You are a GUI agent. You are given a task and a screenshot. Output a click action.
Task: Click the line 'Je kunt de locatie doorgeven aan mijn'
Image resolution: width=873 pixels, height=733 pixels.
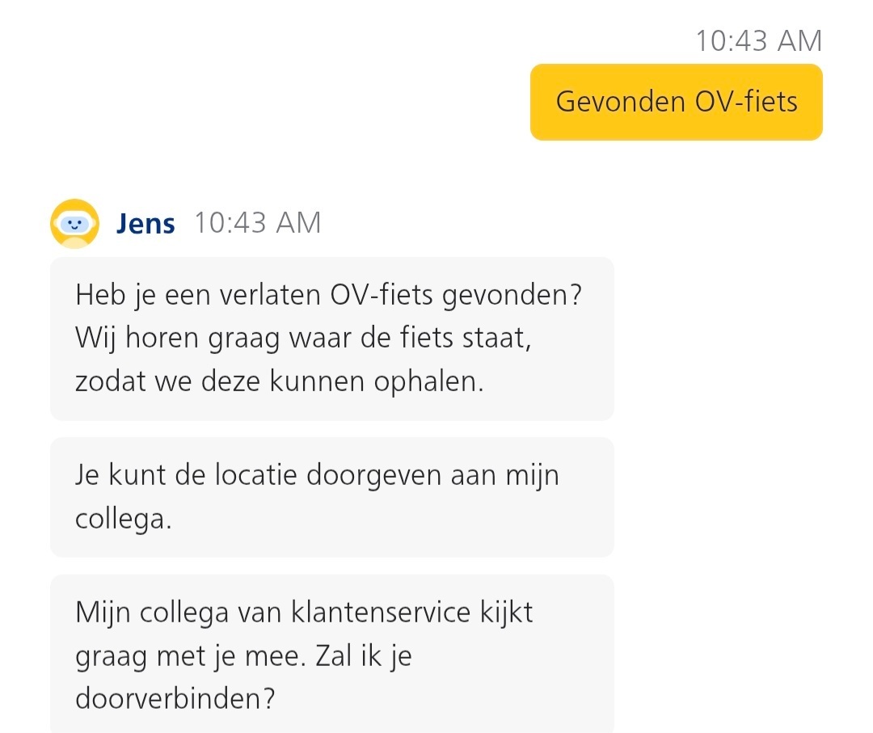317,475
